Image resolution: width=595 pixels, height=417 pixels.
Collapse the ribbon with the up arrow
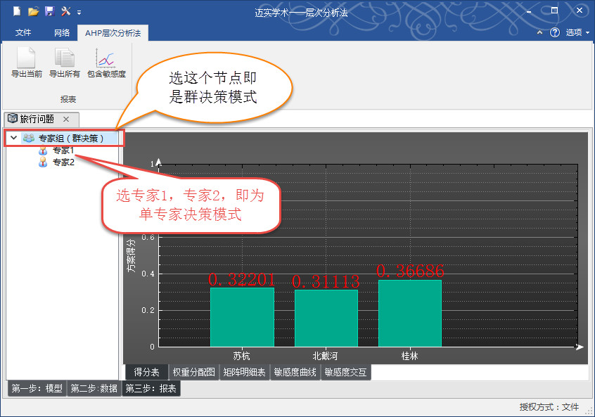(x=539, y=32)
